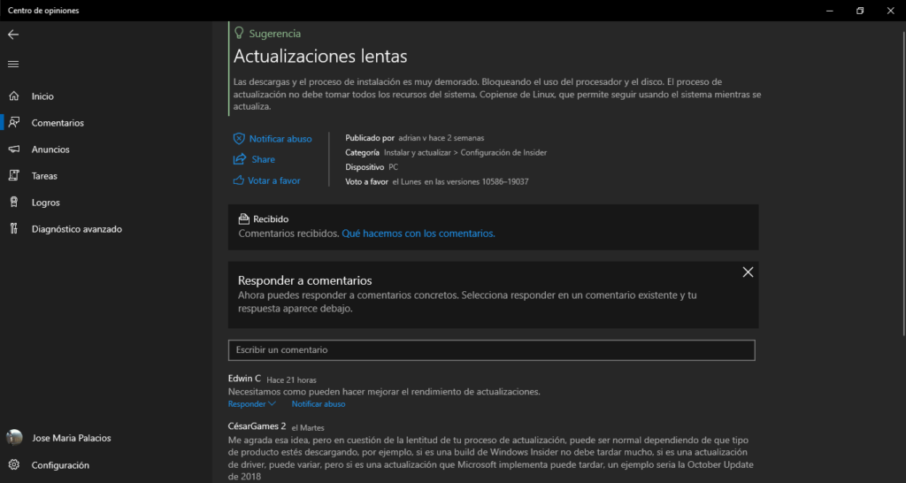The height and width of the screenshot is (483, 906).
Task: Click the back arrow icon
Action: (x=13, y=34)
